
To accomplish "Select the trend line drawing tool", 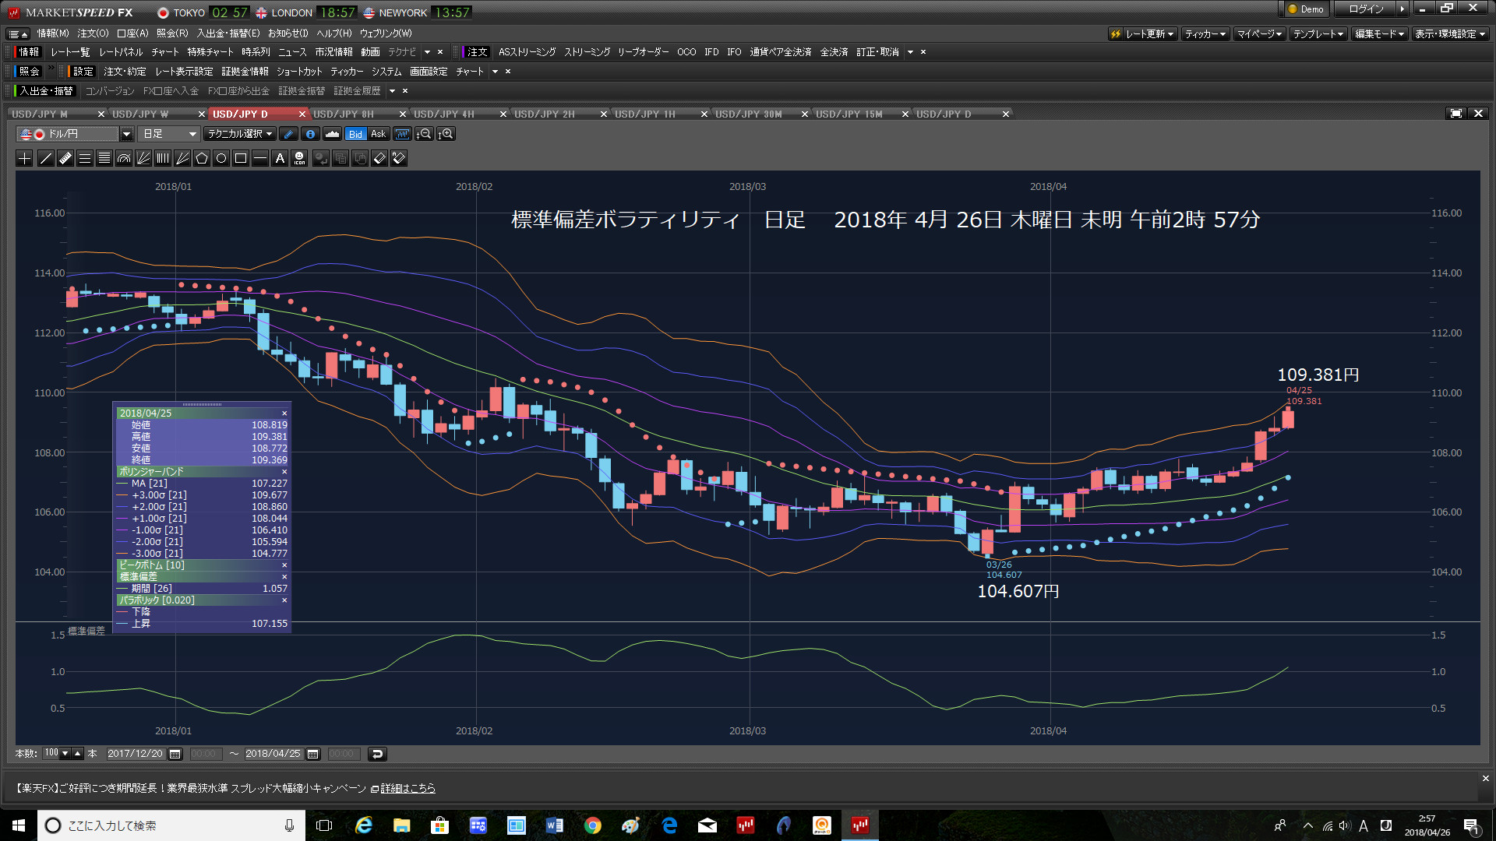I will pyautogui.click(x=46, y=159).
